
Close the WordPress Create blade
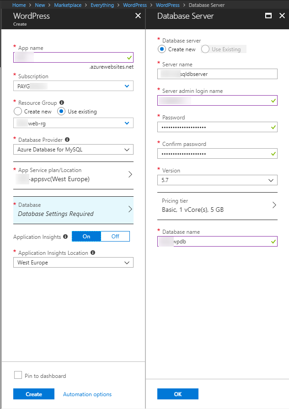tap(138, 16)
